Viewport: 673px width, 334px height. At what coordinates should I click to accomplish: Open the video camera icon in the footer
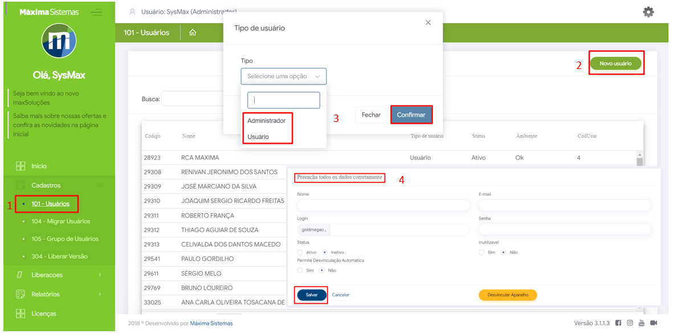(654, 323)
